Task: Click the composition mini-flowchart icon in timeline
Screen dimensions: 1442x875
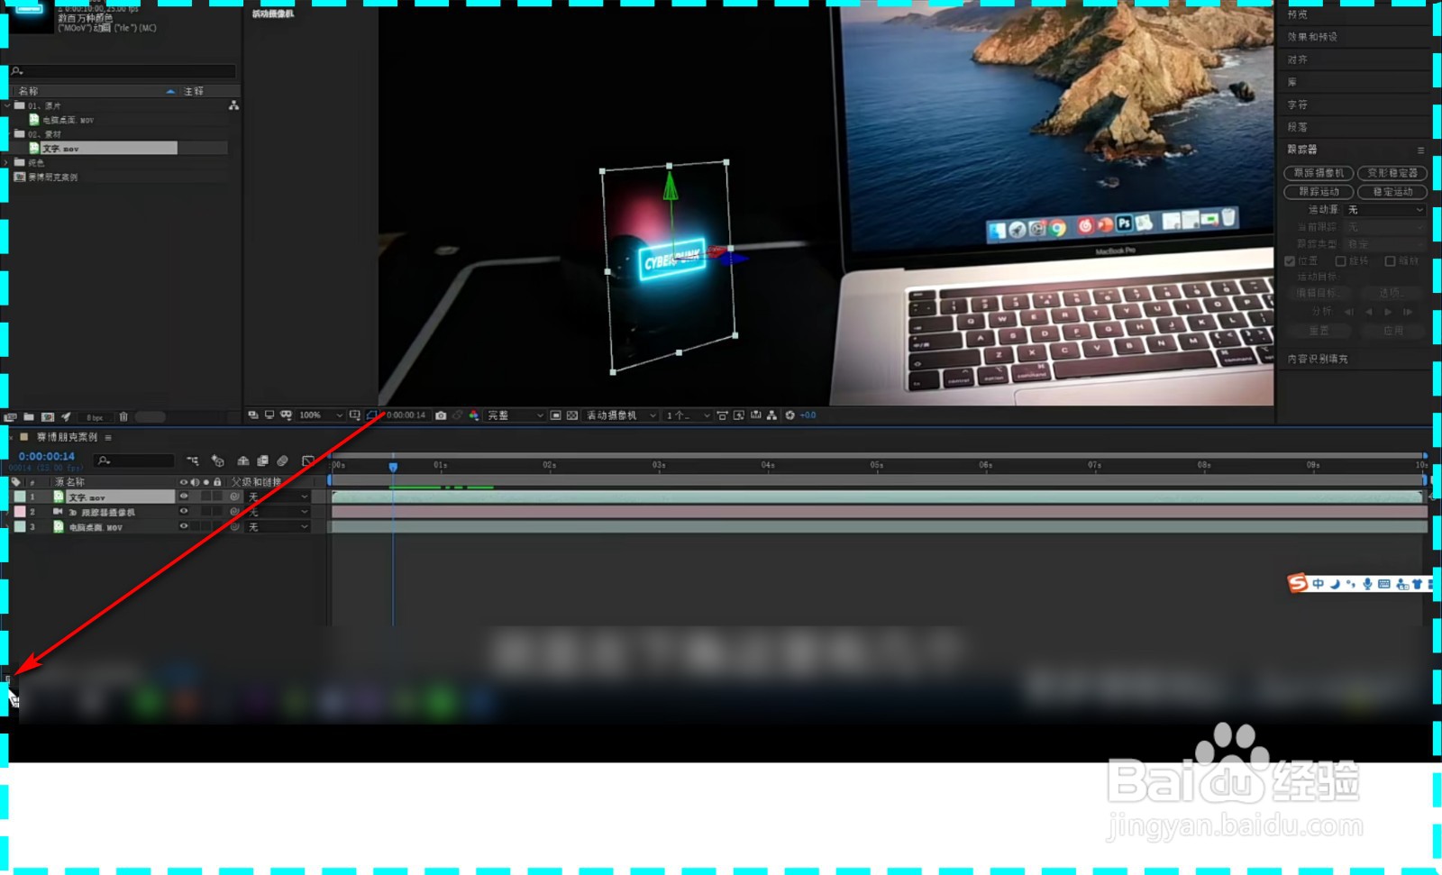Action: pyautogui.click(x=193, y=460)
